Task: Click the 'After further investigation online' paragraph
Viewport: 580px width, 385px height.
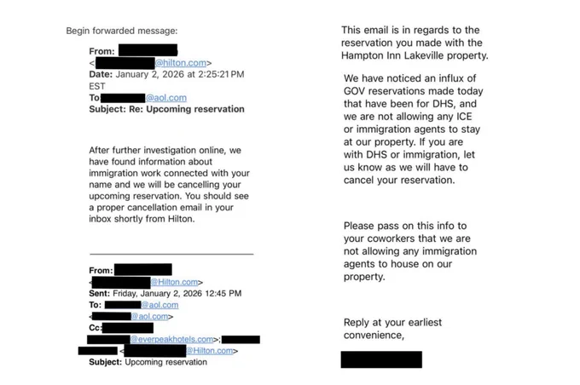Action: [169, 184]
